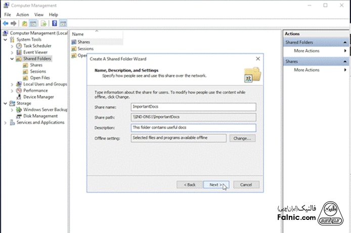Select Task Scheduler in the tree
This screenshot has height=233, width=351.
click(x=37, y=45)
